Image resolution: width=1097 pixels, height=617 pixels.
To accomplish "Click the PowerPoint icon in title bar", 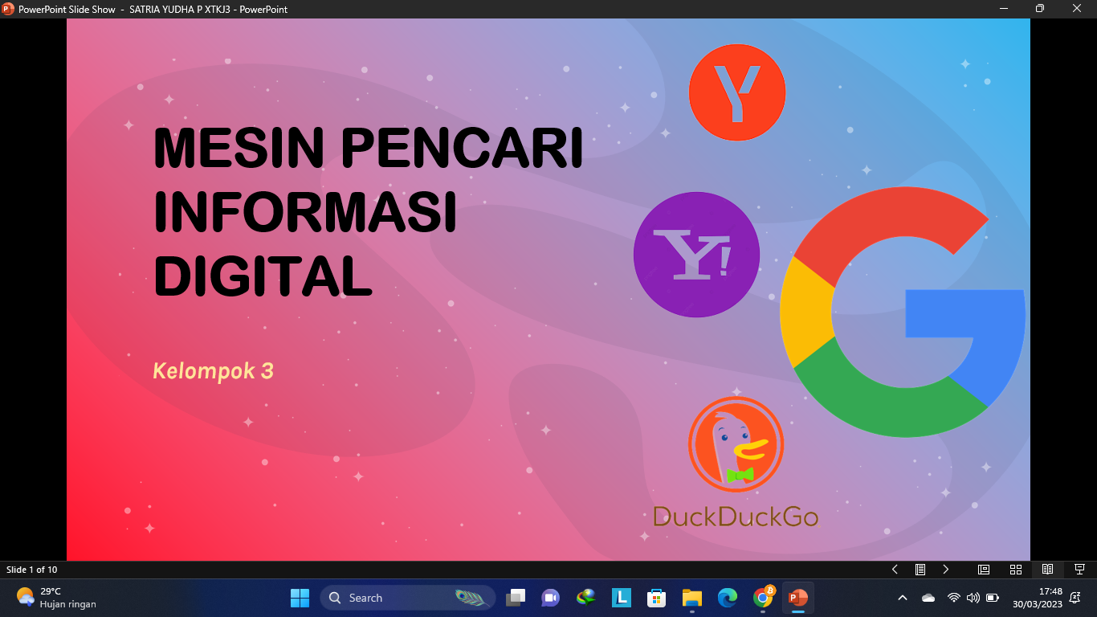I will [x=9, y=9].
